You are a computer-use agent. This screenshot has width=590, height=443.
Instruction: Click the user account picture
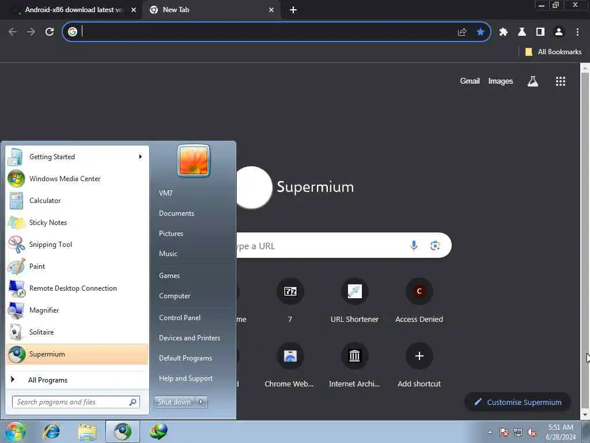point(194,160)
